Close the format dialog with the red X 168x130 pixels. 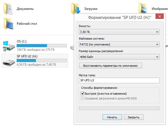coord(160,16)
